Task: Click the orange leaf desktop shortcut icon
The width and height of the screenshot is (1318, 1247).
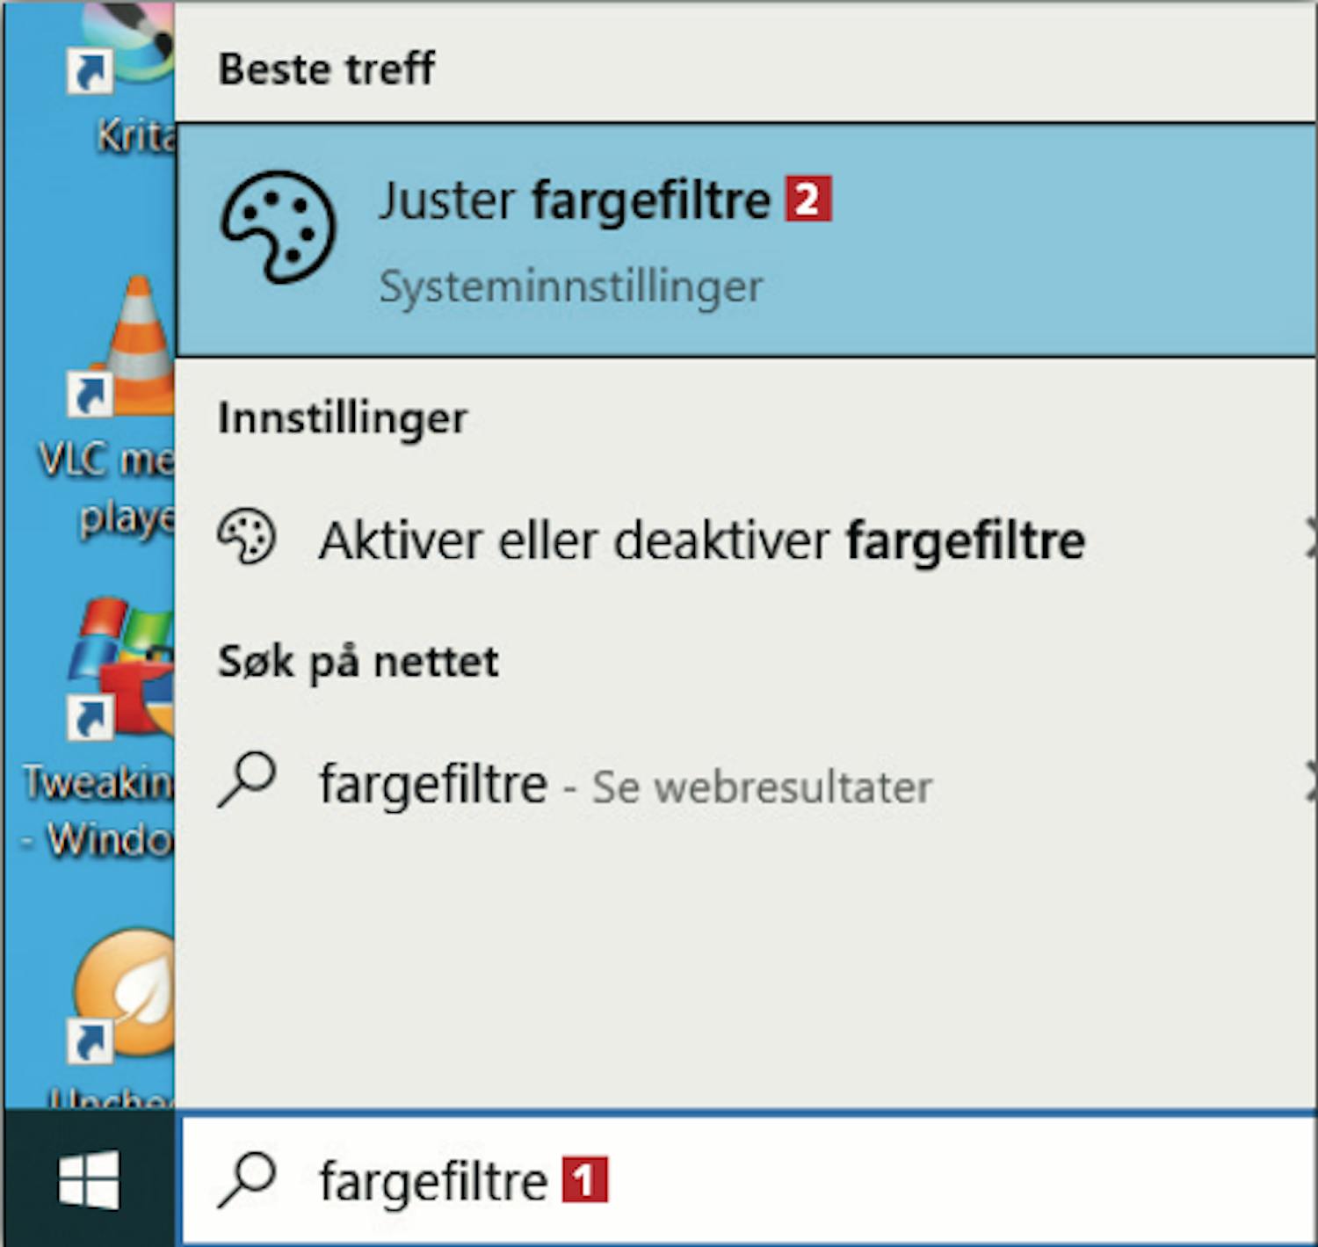Action: [x=123, y=996]
